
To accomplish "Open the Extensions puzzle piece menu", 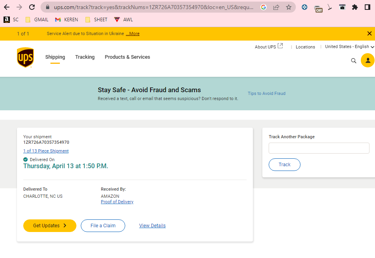I will click(x=355, y=7).
